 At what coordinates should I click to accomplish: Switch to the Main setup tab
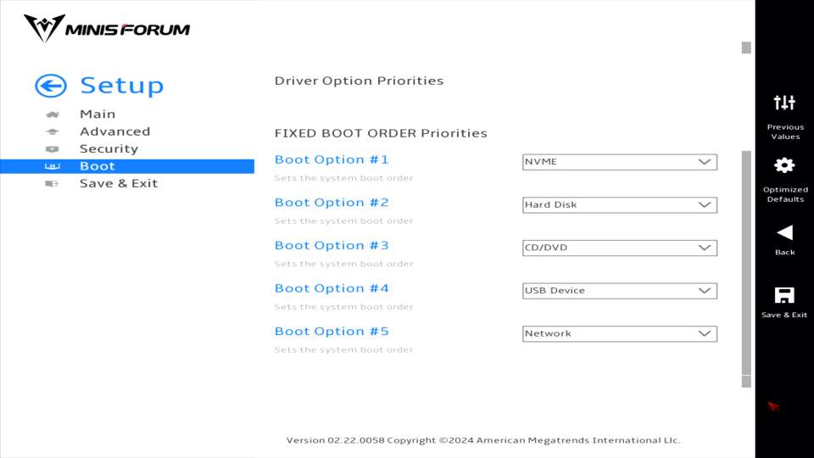(98, 114)
